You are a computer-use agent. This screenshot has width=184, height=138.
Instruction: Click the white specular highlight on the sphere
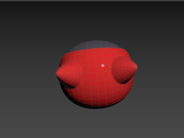[103, 66]
